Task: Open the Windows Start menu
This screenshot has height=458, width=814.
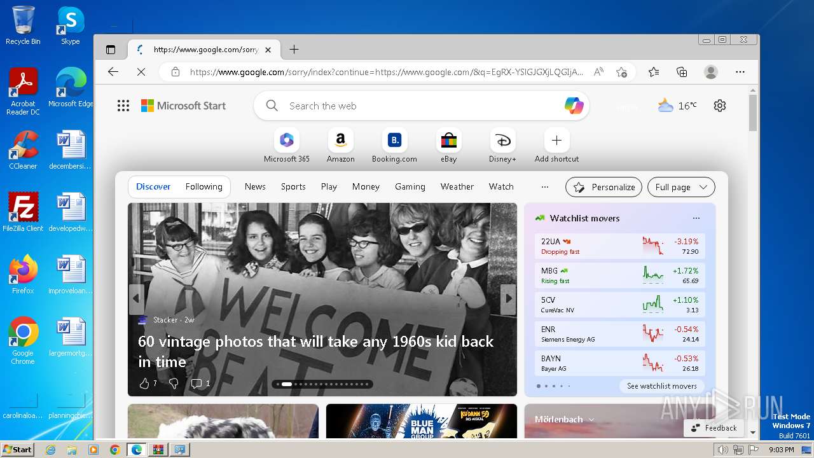Action: [x=17, y=449]
